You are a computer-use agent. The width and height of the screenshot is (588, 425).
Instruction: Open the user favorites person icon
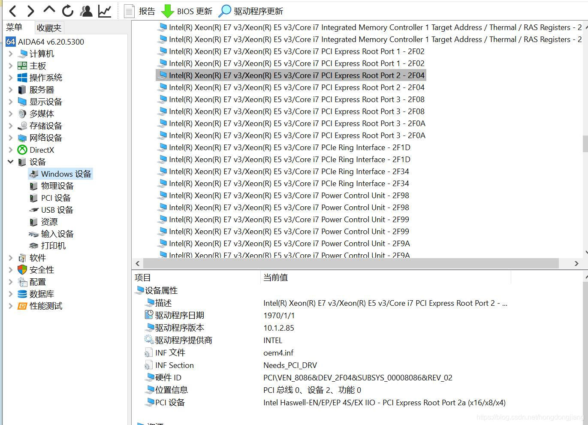(x=86, y=11)
